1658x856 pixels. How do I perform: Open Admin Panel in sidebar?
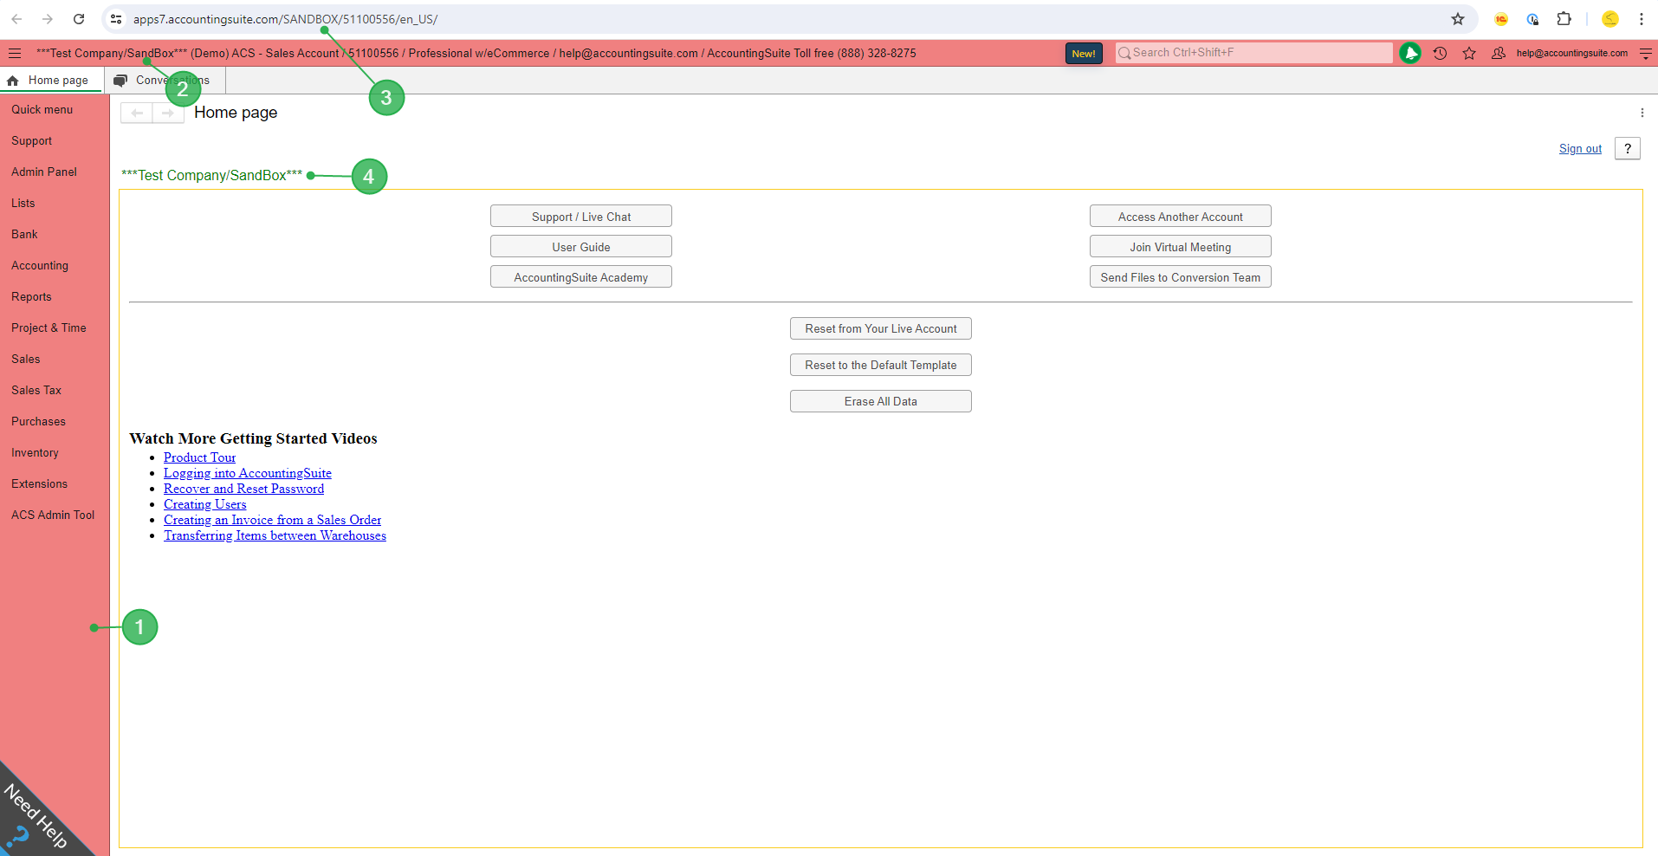(x=44, y=172)
